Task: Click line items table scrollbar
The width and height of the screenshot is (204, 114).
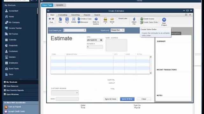Action: pos(151,65)
